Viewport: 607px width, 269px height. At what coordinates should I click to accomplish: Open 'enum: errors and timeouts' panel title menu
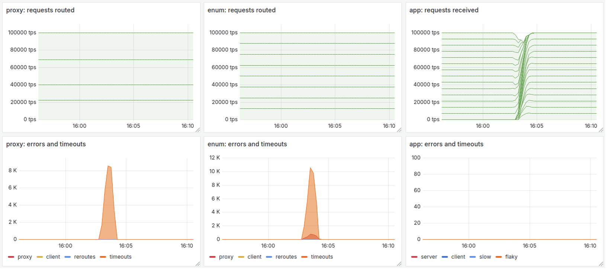pos(247,144)
